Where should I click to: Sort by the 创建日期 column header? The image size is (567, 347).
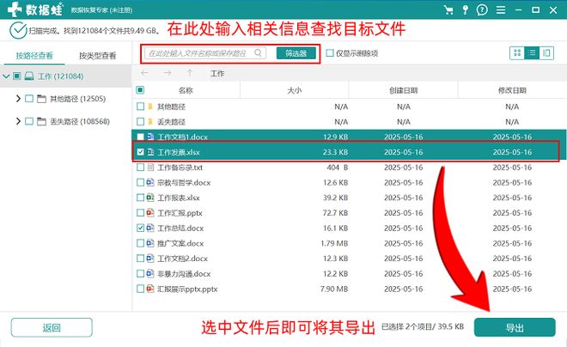[404, 90]
